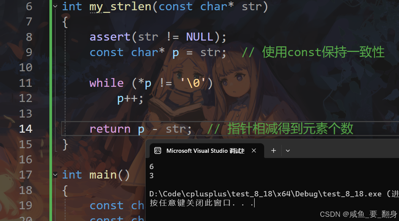Click line number 8 in the gutter

click(x=29, y=37)
